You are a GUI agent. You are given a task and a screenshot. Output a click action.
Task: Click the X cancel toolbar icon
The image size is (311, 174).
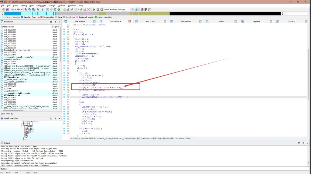(x=89, y=9)
